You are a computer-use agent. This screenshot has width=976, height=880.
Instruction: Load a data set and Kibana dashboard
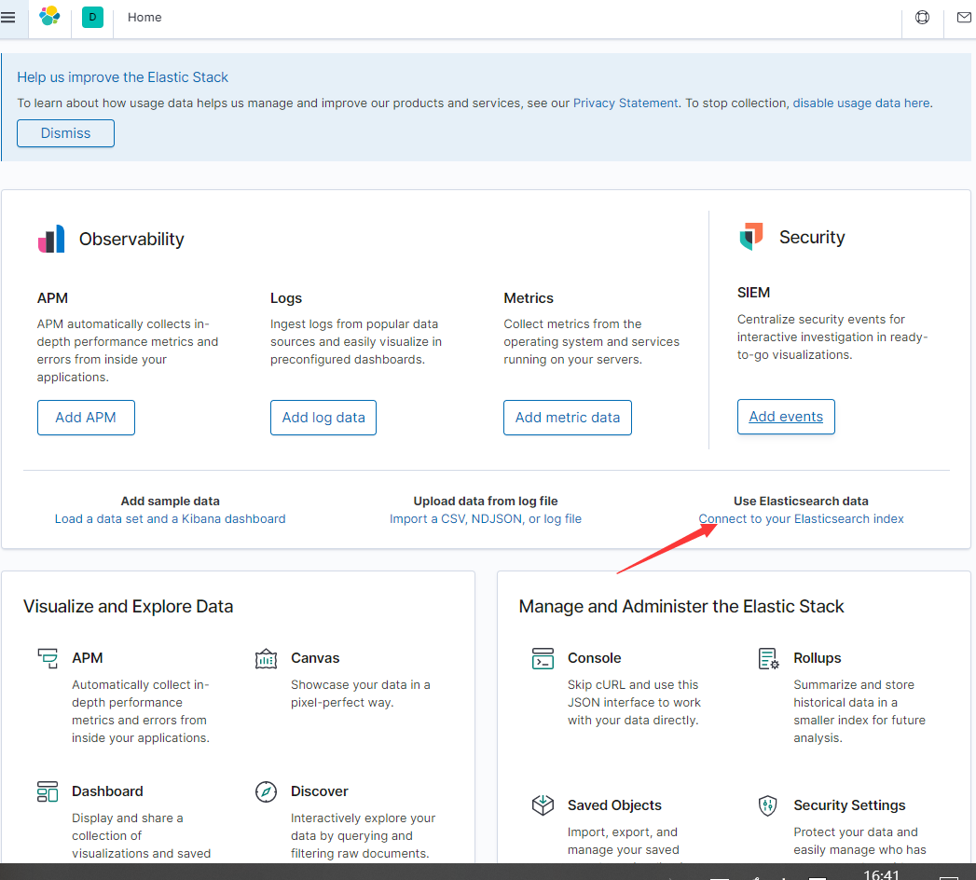[x=170, y=519]
